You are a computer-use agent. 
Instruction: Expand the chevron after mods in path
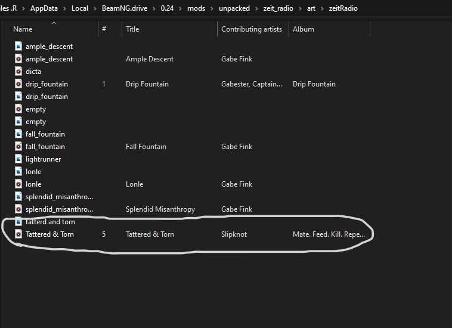click(212, 8)
